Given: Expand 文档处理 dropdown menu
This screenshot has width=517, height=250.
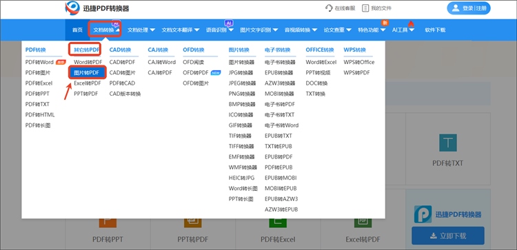Looking at the screenshot, I should [141, 30].
